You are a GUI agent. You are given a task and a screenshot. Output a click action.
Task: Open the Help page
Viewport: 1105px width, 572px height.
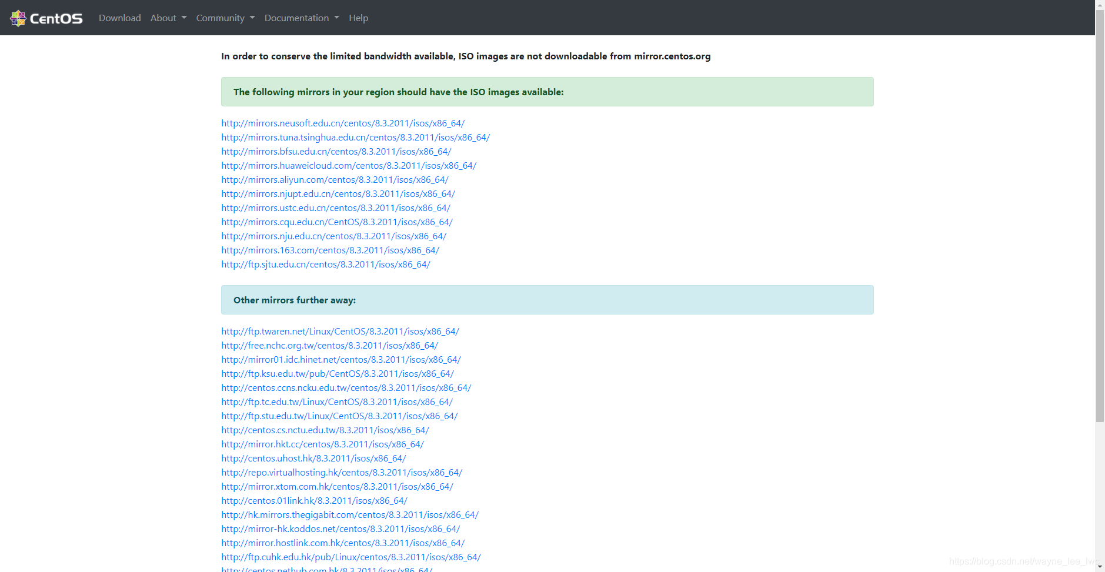(x=358, y=18)
